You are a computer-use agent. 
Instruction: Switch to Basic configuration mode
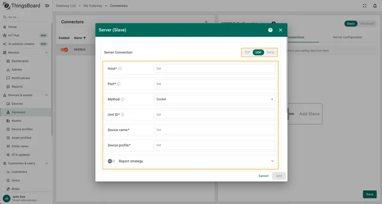(351, 23)
